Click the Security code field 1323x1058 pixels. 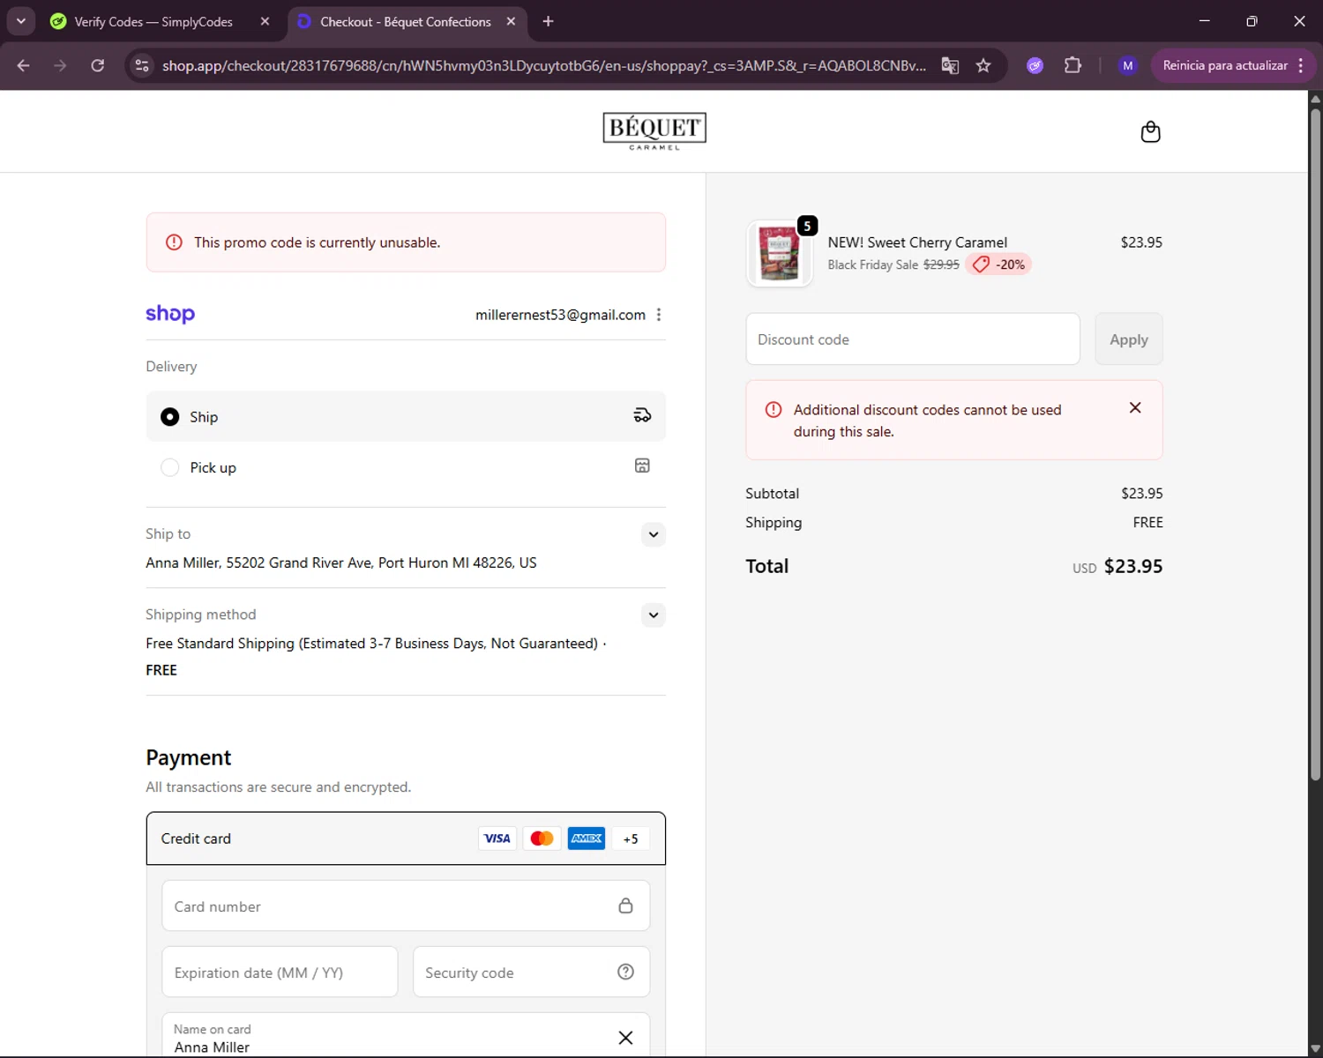(x=532, y=972)
